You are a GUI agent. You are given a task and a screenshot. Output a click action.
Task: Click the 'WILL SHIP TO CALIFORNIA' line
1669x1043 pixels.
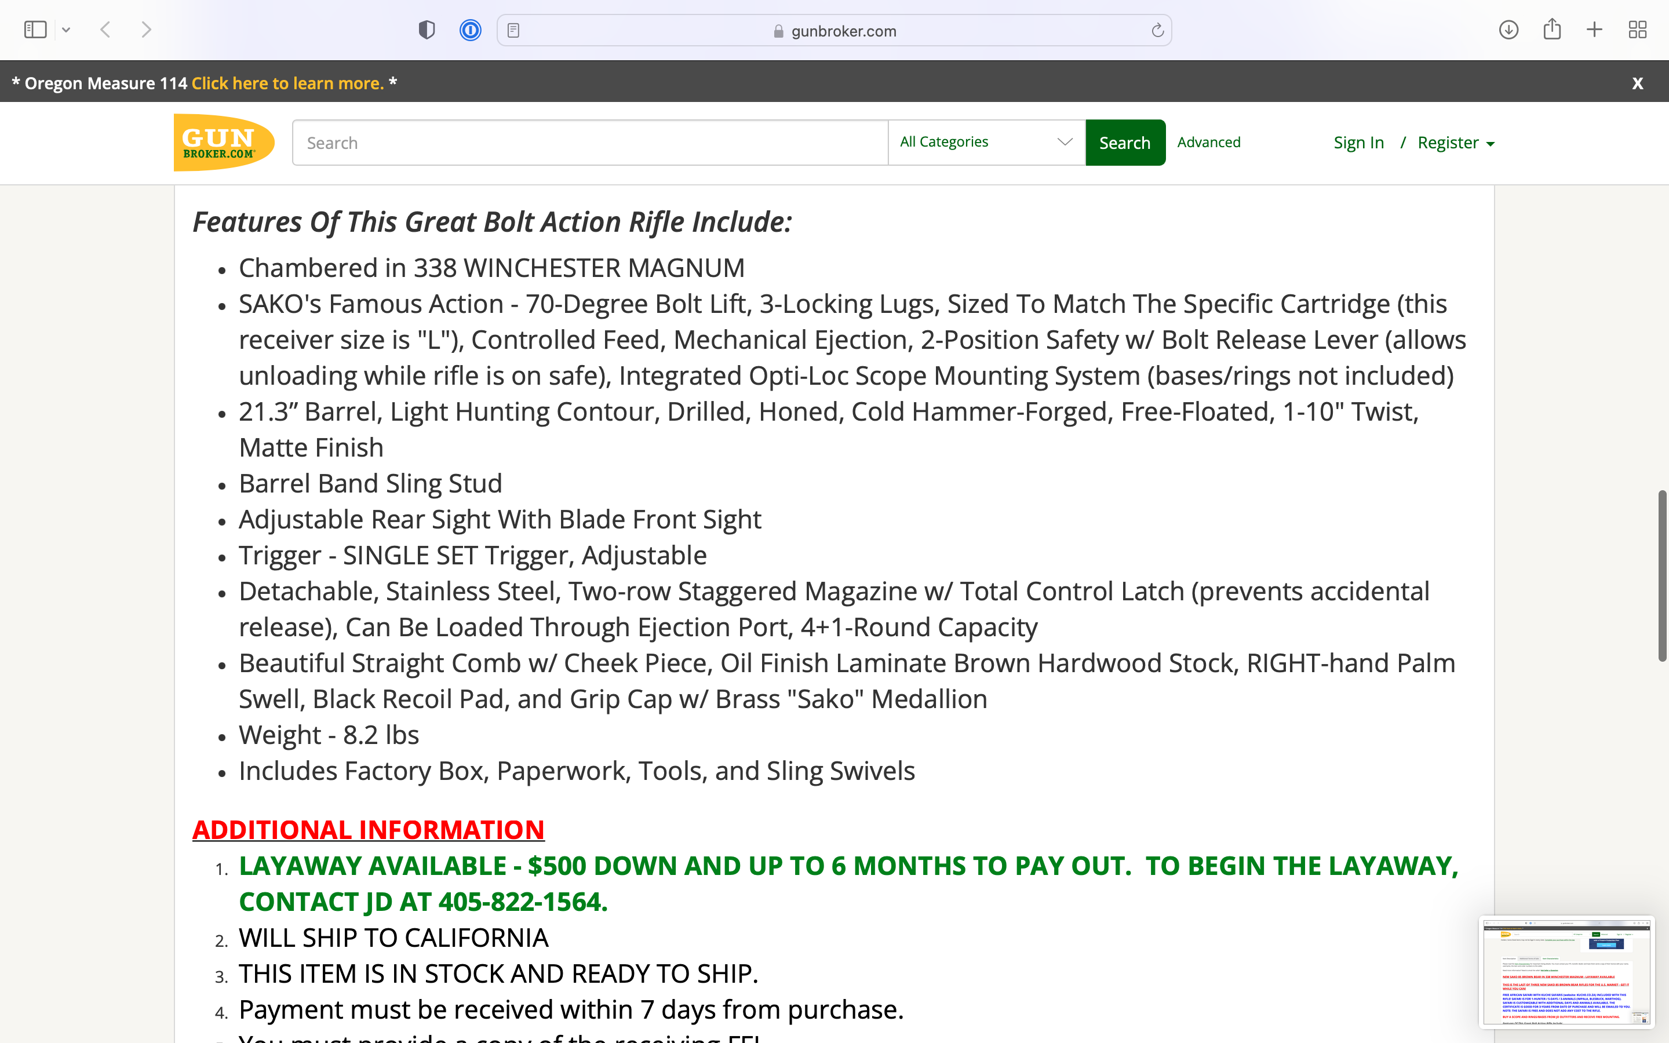[x=393, y=938]
